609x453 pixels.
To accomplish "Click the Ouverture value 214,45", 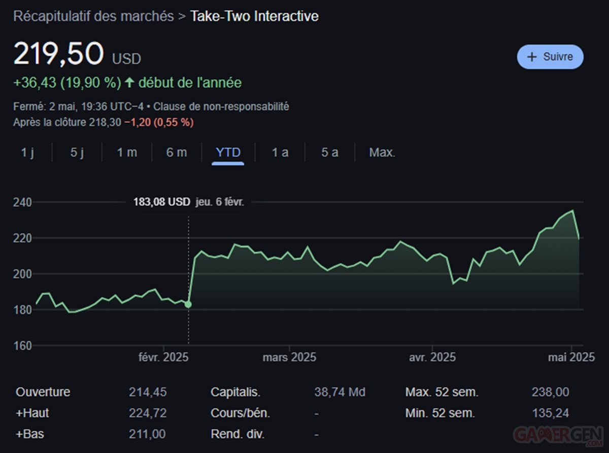I will (148, 392).
